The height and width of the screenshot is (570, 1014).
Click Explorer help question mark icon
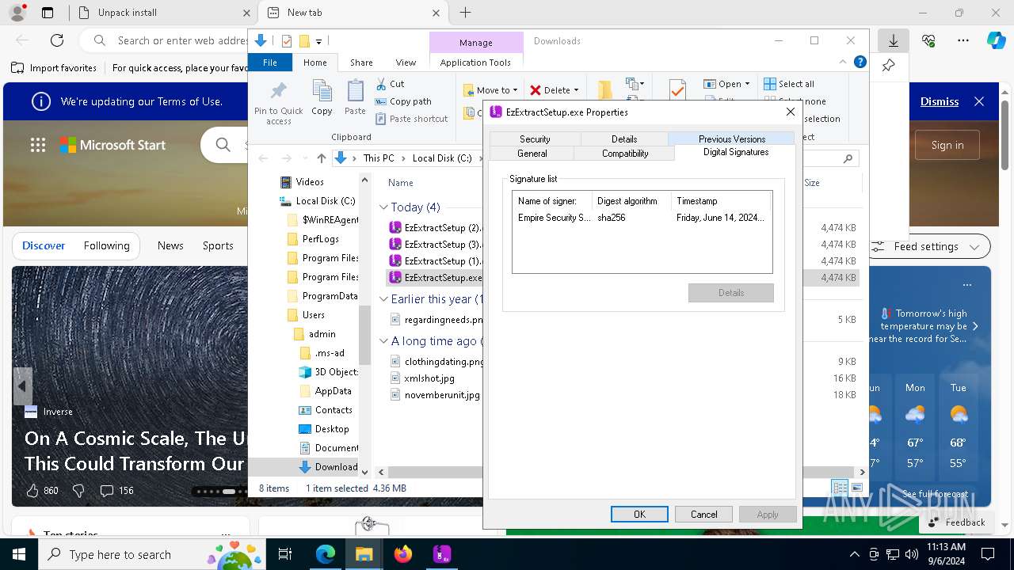(860, 63)
